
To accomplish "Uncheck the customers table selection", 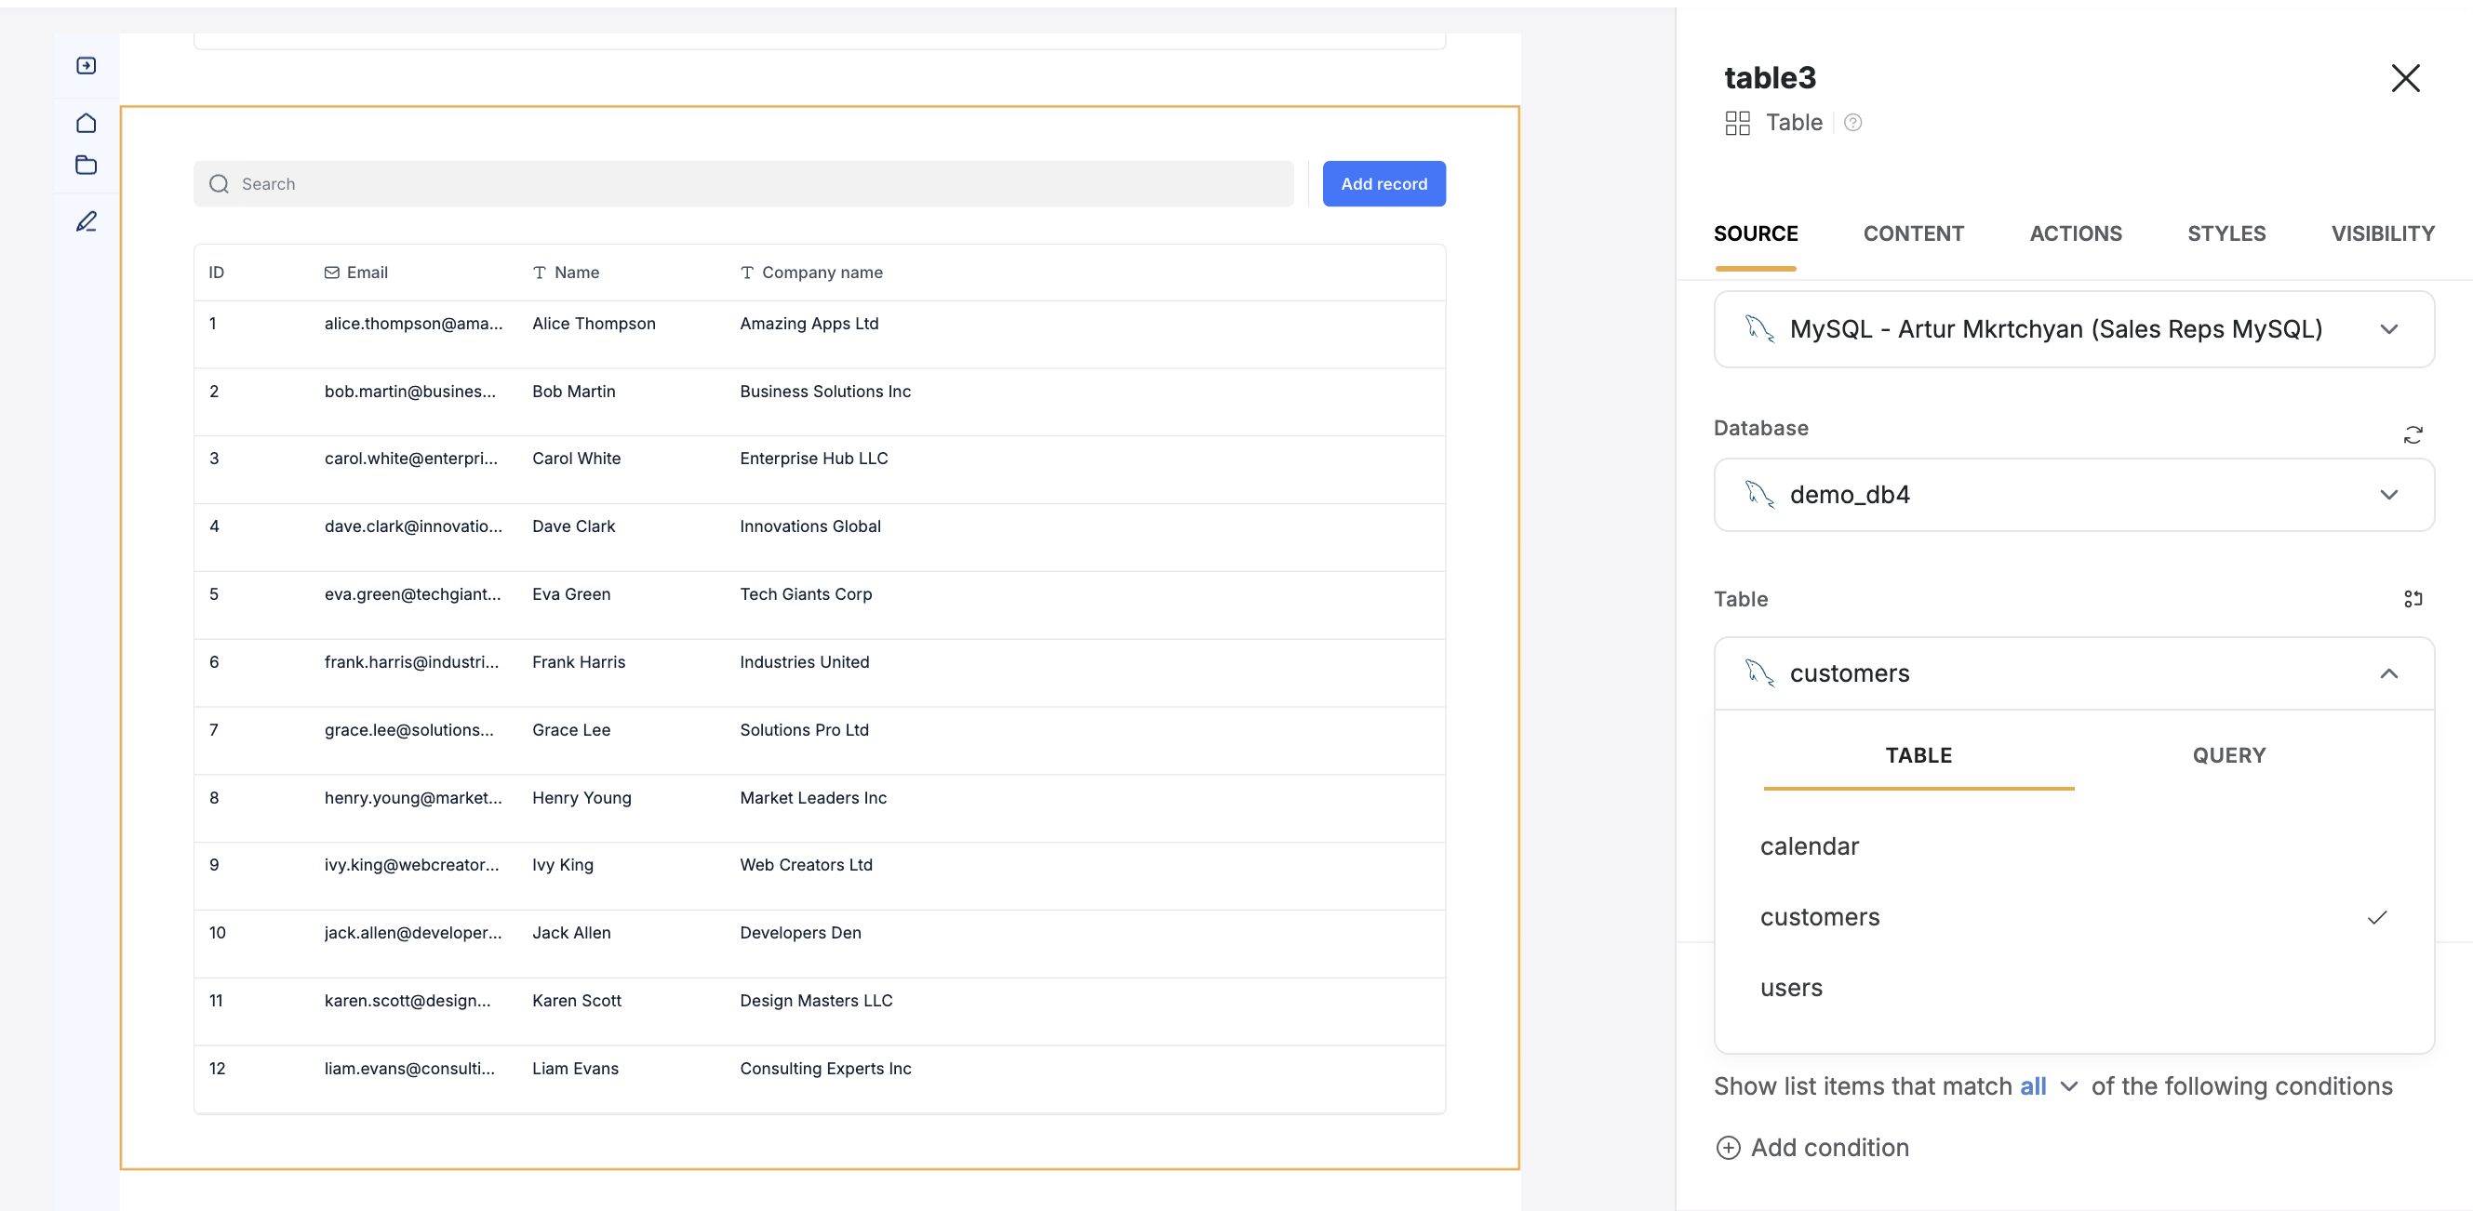I will click(1819, 916).
